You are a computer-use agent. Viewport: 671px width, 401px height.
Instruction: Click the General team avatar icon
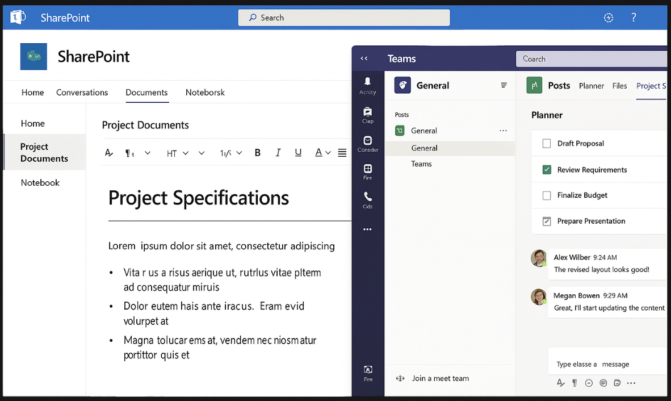402,85
